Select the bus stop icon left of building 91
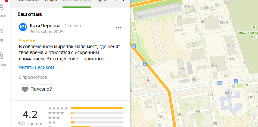 coord(236,81)
